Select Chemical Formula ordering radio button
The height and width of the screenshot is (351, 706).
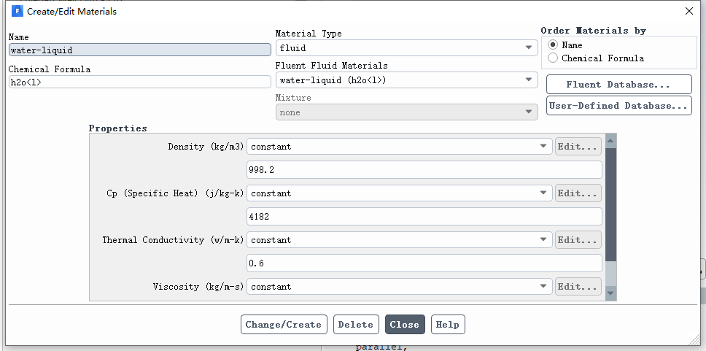pos(553,58)
